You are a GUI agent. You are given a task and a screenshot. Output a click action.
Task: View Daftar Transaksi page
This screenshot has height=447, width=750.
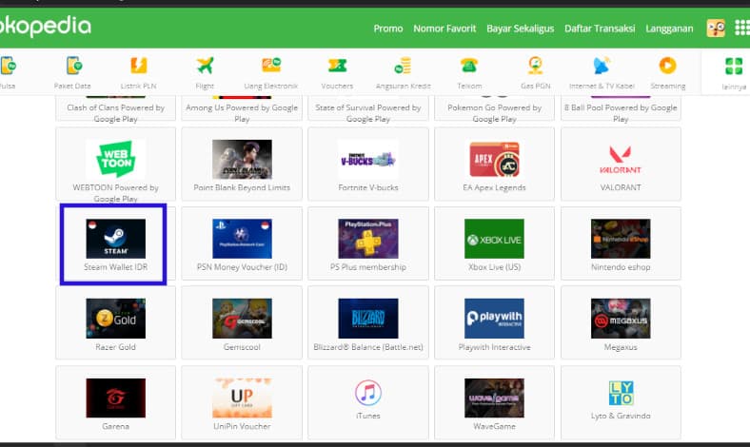(x=600, y=29)
